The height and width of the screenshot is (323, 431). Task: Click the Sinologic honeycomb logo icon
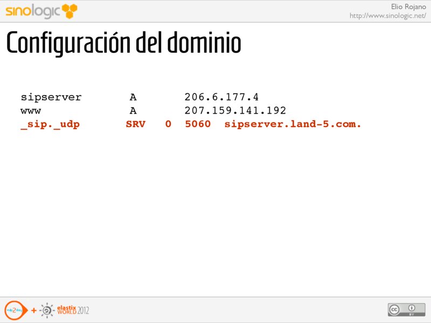(69, 10)
